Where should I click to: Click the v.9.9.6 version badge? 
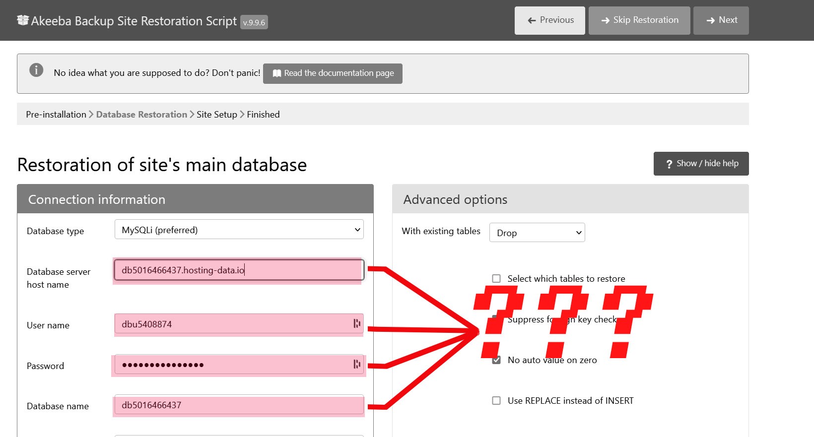(x=254, y=22)
